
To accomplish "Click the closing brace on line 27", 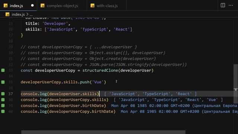I will pos(22,35).
